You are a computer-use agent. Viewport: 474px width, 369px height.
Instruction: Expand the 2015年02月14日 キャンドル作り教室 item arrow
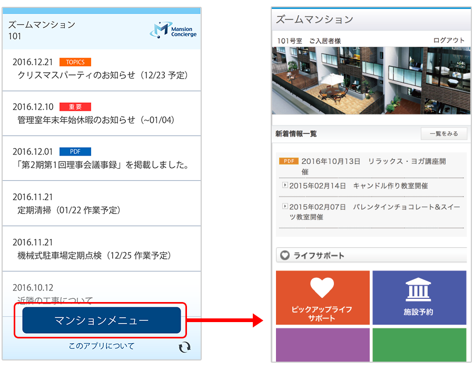coord(285,186)
